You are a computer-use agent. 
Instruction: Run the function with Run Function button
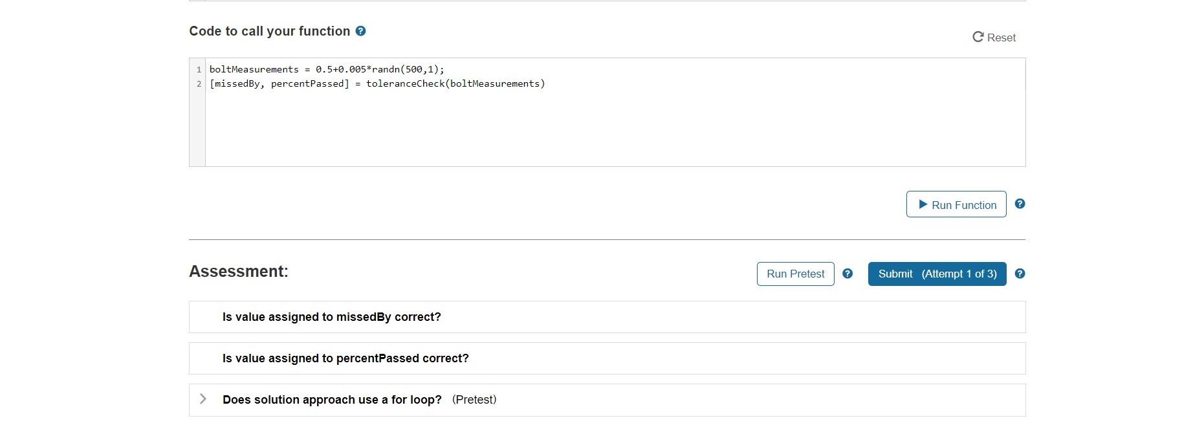tap(956, 204)
